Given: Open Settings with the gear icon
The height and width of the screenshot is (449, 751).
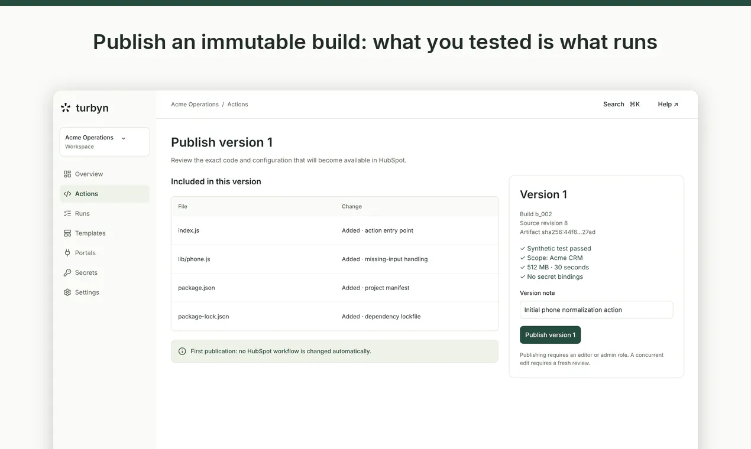Looking at the screenshot, I should [67, 292].
